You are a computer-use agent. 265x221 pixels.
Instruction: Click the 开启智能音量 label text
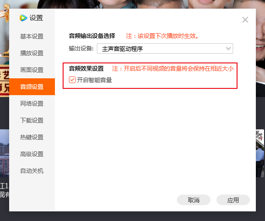coord(94,80)
